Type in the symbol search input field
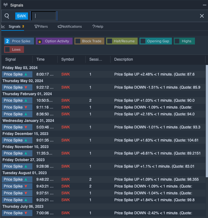Viewport: 208px width, 218px height. (x=44, y=16)
